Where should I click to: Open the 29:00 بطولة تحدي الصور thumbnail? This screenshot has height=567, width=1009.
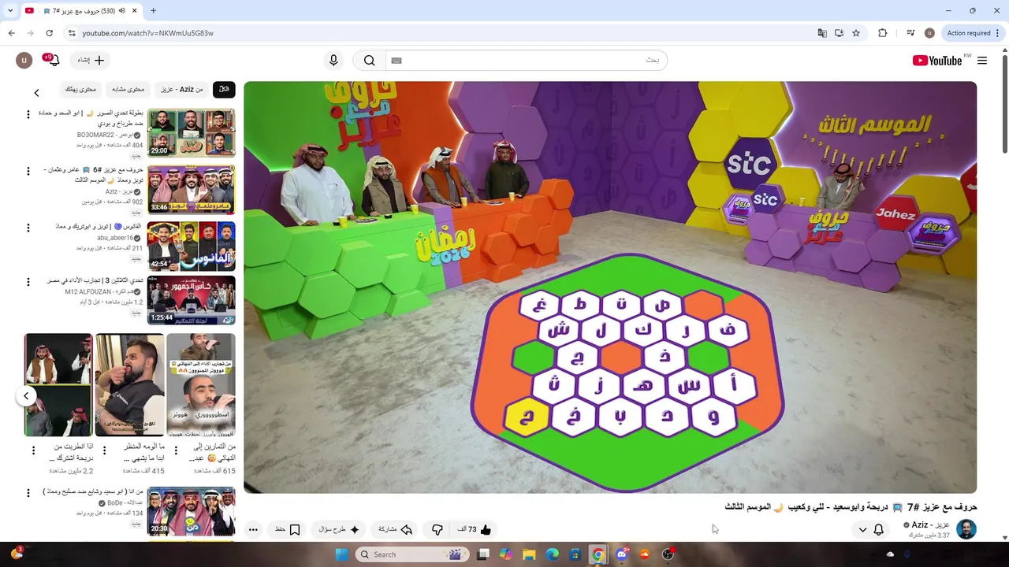[x=192, y=133]
